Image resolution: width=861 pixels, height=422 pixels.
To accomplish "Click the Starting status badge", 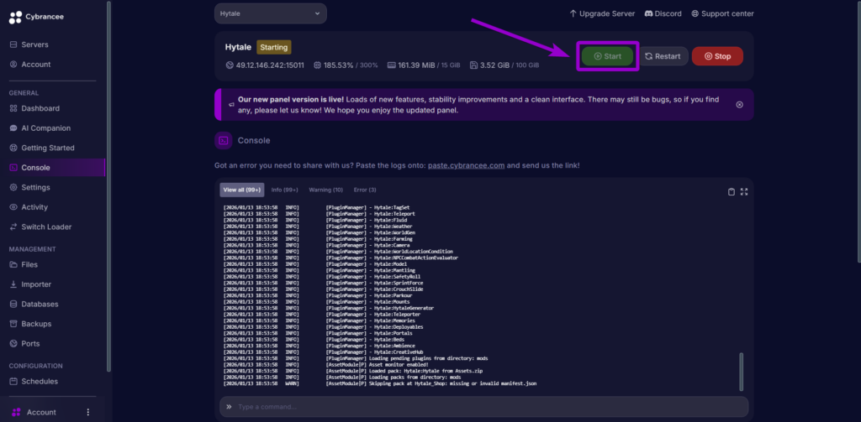I will pyautogui.click(x=274, y=47).
